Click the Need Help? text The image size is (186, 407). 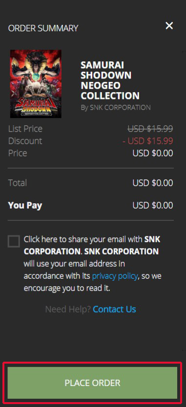point(68,309)
